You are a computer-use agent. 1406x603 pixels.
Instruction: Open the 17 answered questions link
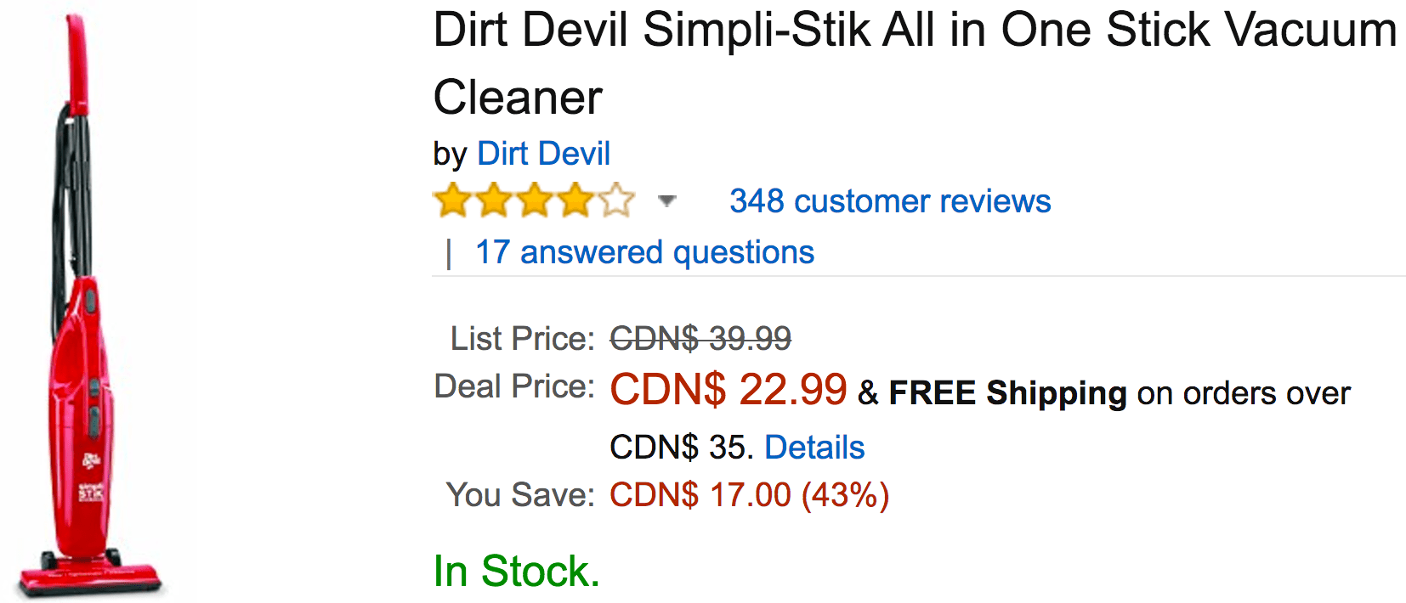tap(644, 252)
